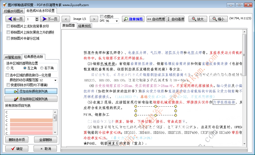Enable 移除图片上浅灰色背景水印 checkbox
The width and height of the screenshot is (255, 155).
point(8,26)
